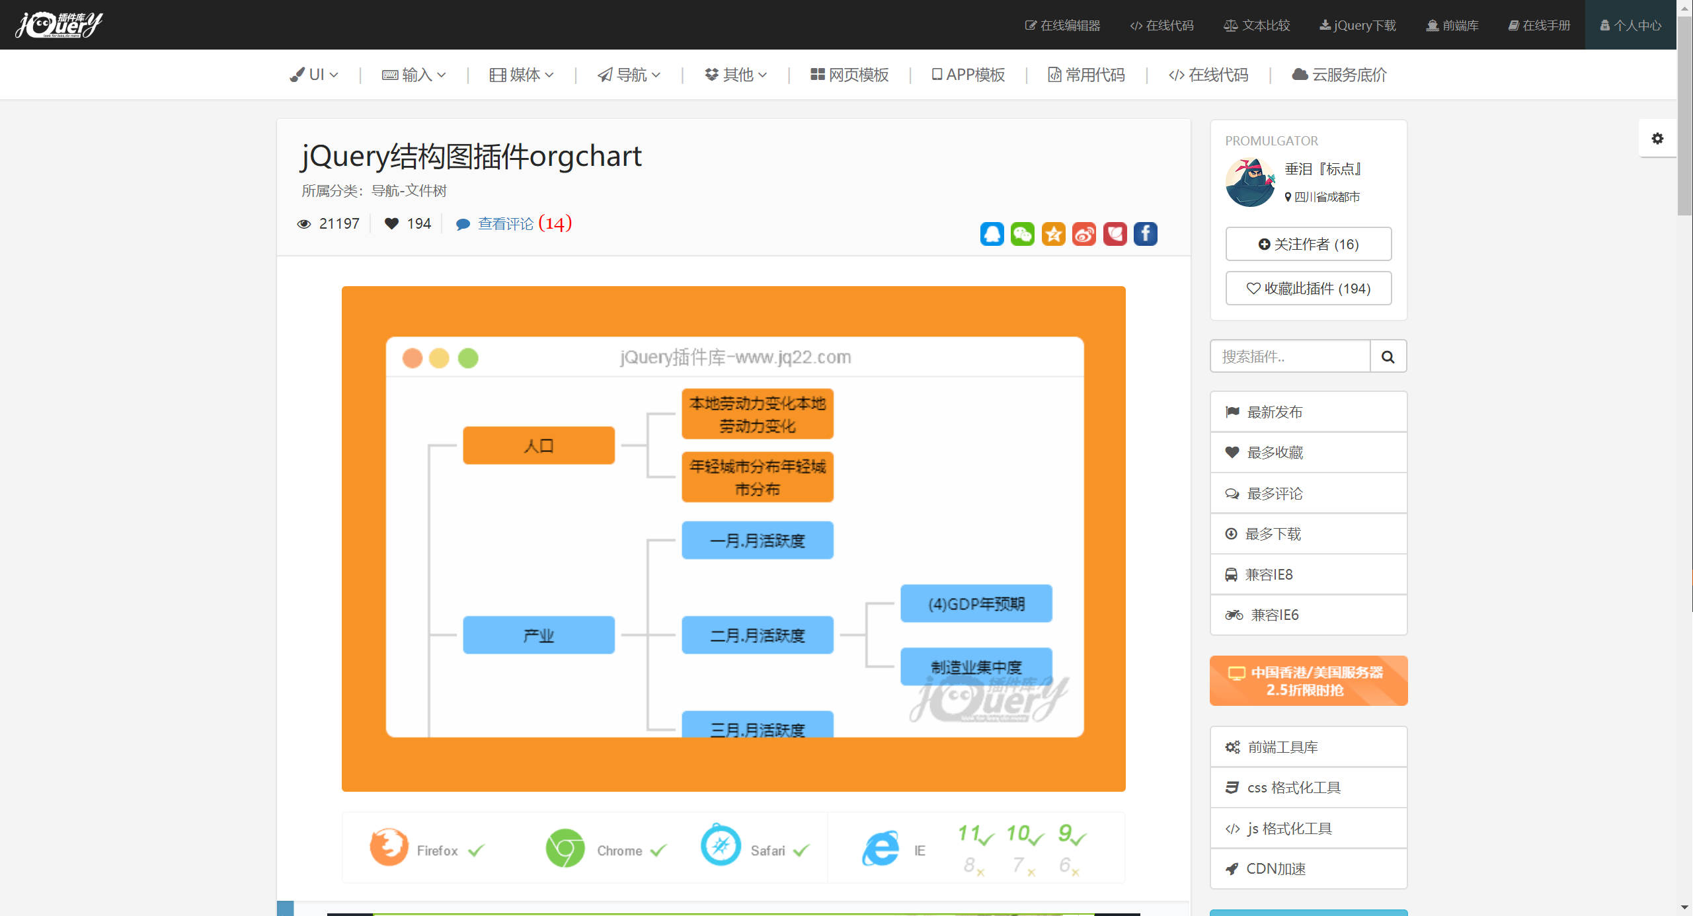Toggle the like heart showing 194
Image resolution: width=1693 pixels, height=916 pixels.
pyautogui.click(x=392, y=223)
